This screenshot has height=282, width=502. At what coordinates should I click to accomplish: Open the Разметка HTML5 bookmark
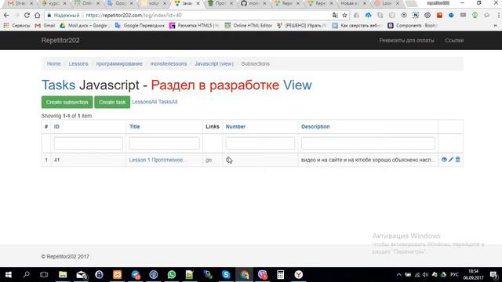click(195, 26)
